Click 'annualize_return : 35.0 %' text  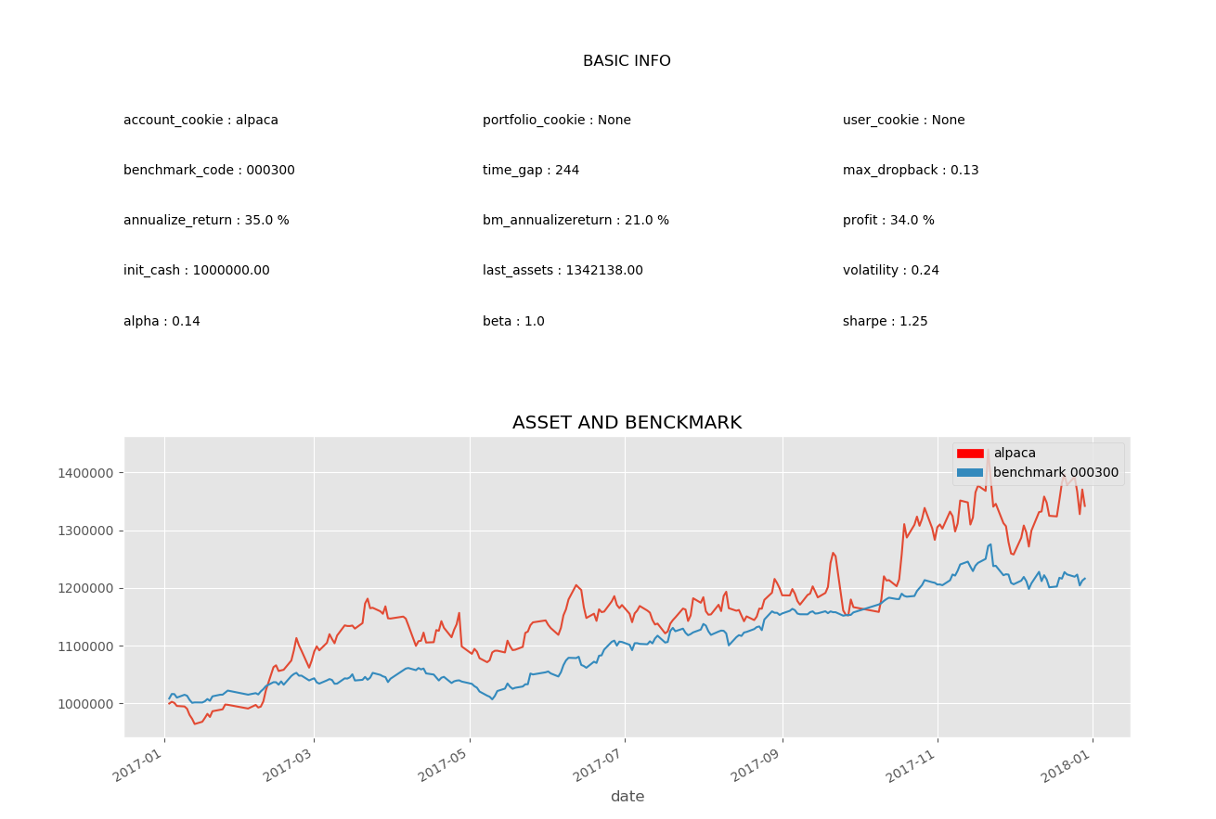[x=206, y=221]
